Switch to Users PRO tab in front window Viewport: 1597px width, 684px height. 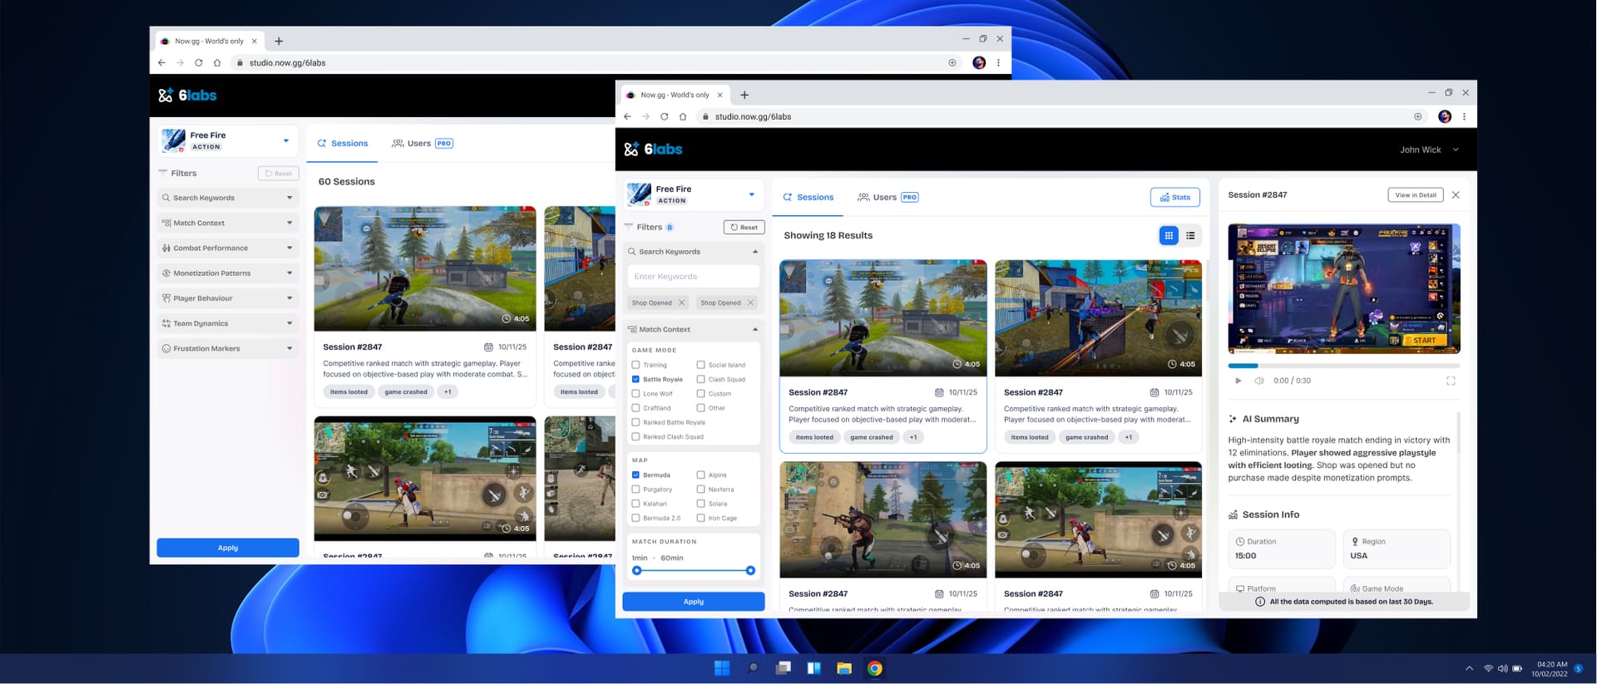887,197
